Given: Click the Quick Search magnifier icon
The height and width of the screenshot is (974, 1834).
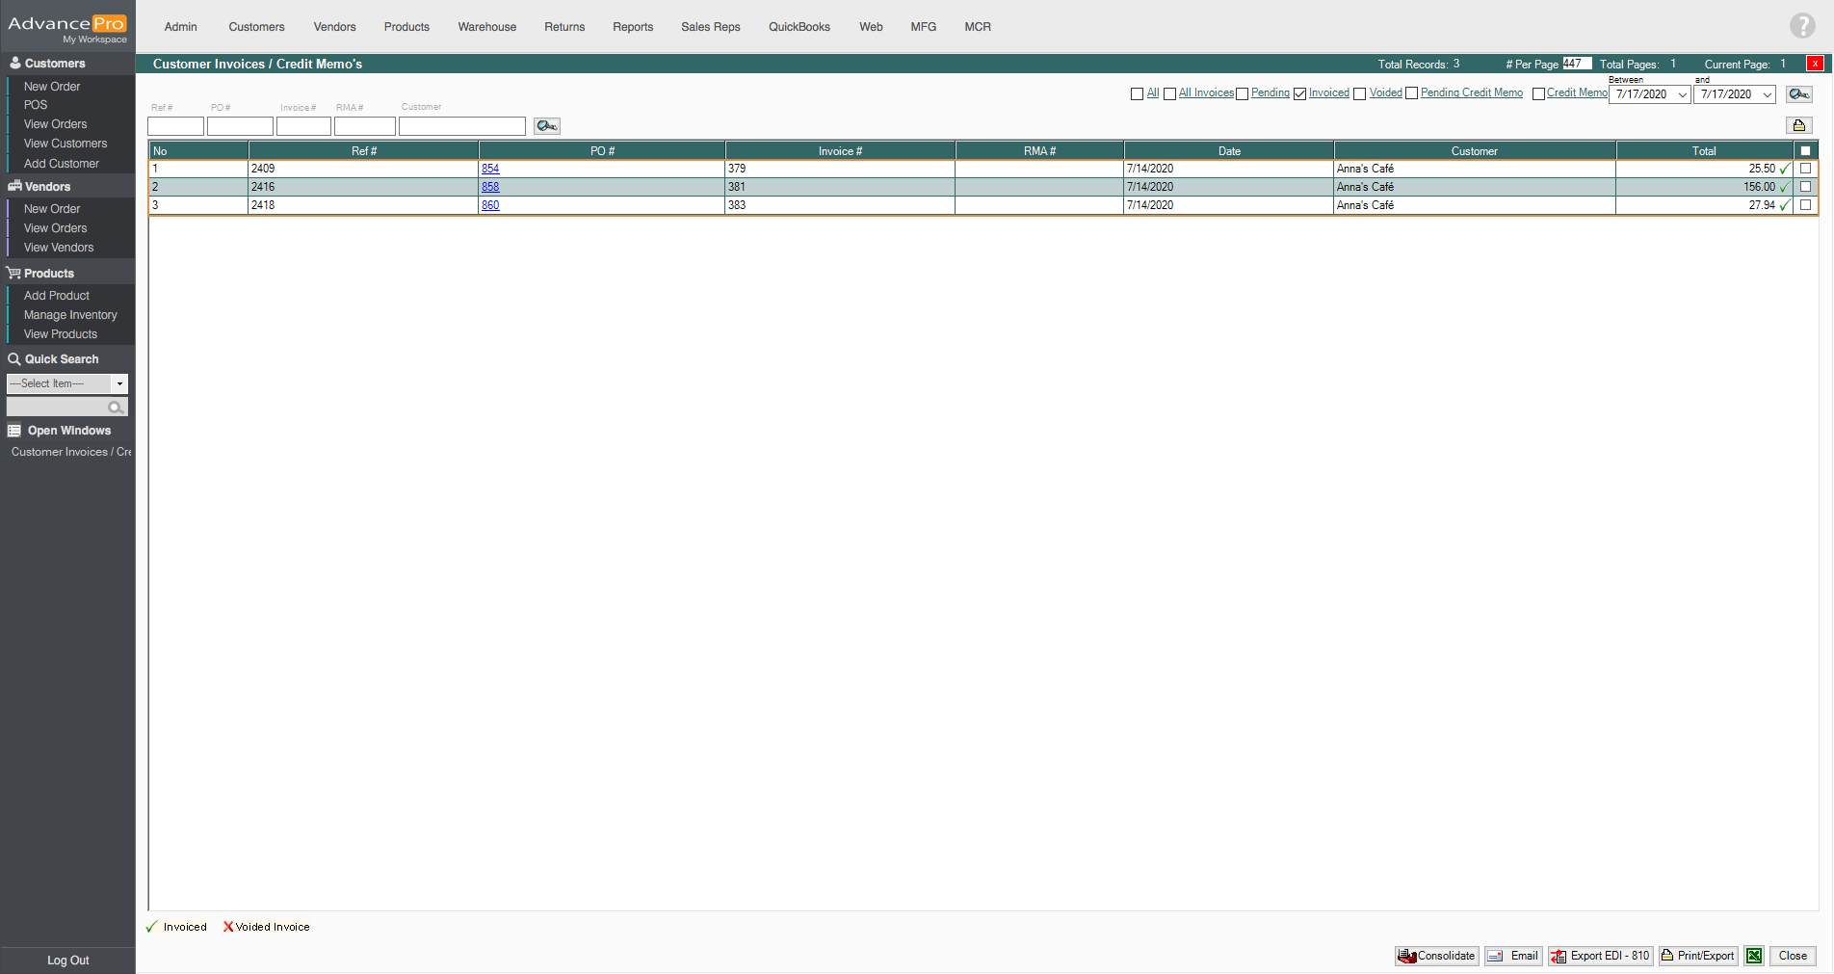Looking at the screenshot, I should (x=117, y=408).
